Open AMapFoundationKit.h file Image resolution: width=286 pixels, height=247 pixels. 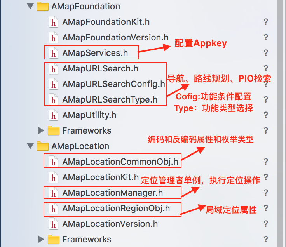coord(106,22)
